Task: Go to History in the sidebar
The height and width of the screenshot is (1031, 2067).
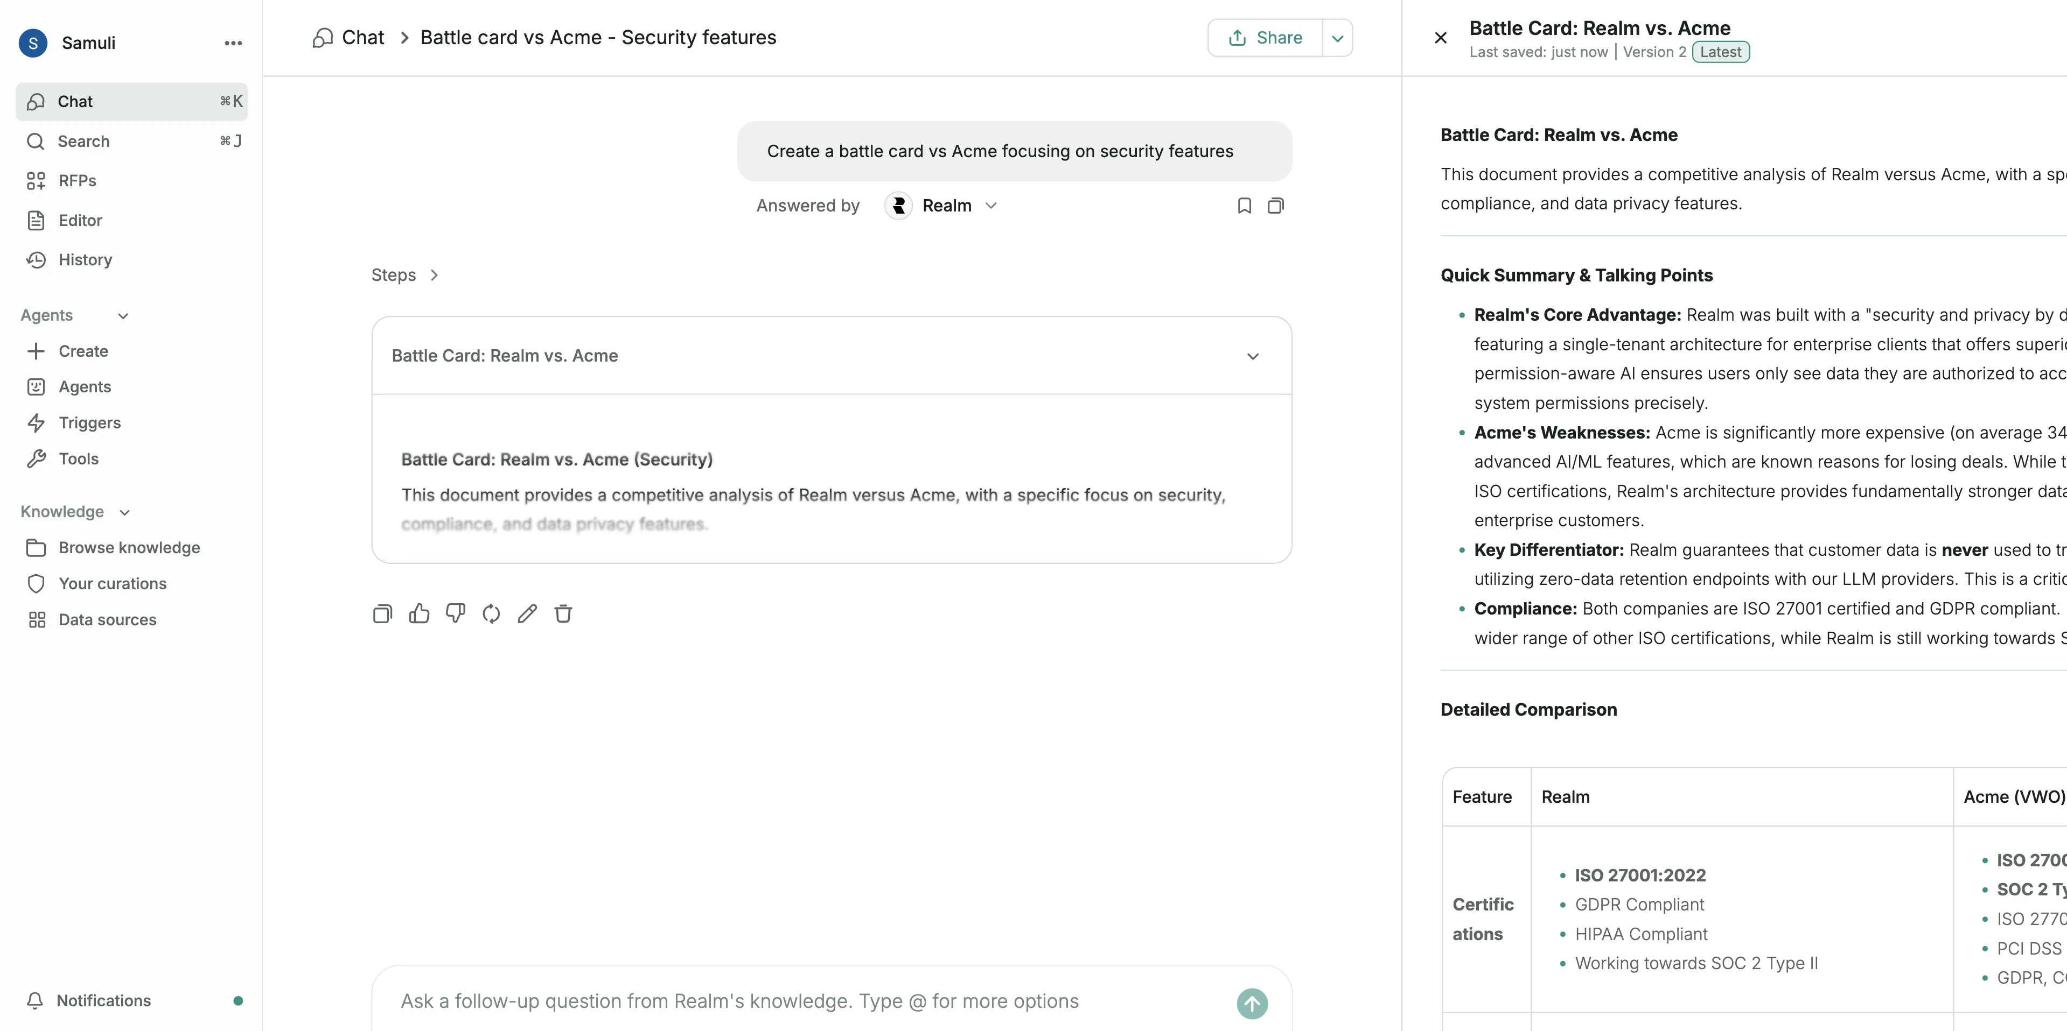Action: (x=85, y=260)
